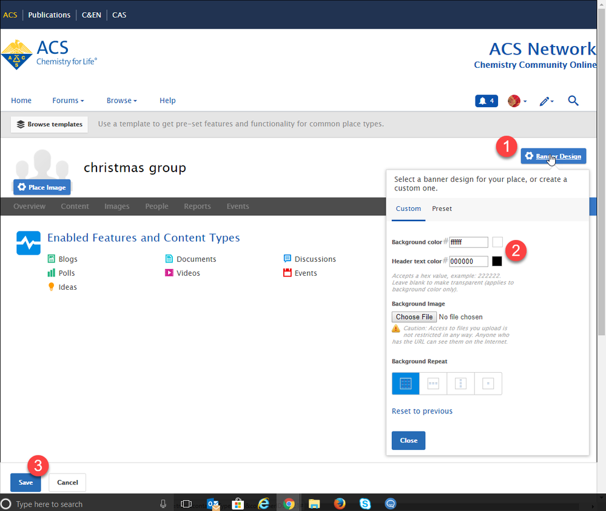This screenshot has height=511, width=606.
Task: Click the magnifying glass search icon
Action: click(573, 101)
